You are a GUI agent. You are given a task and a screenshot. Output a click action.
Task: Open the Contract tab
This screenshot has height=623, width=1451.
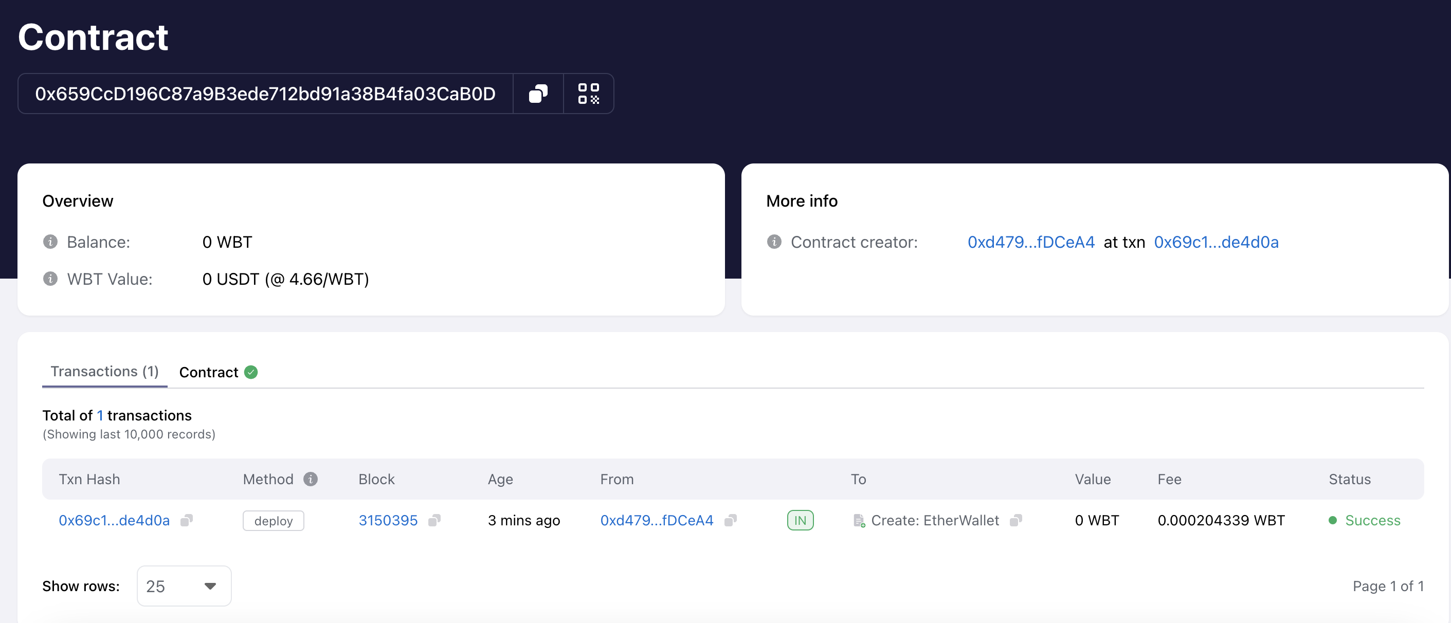tap(218, 372)
